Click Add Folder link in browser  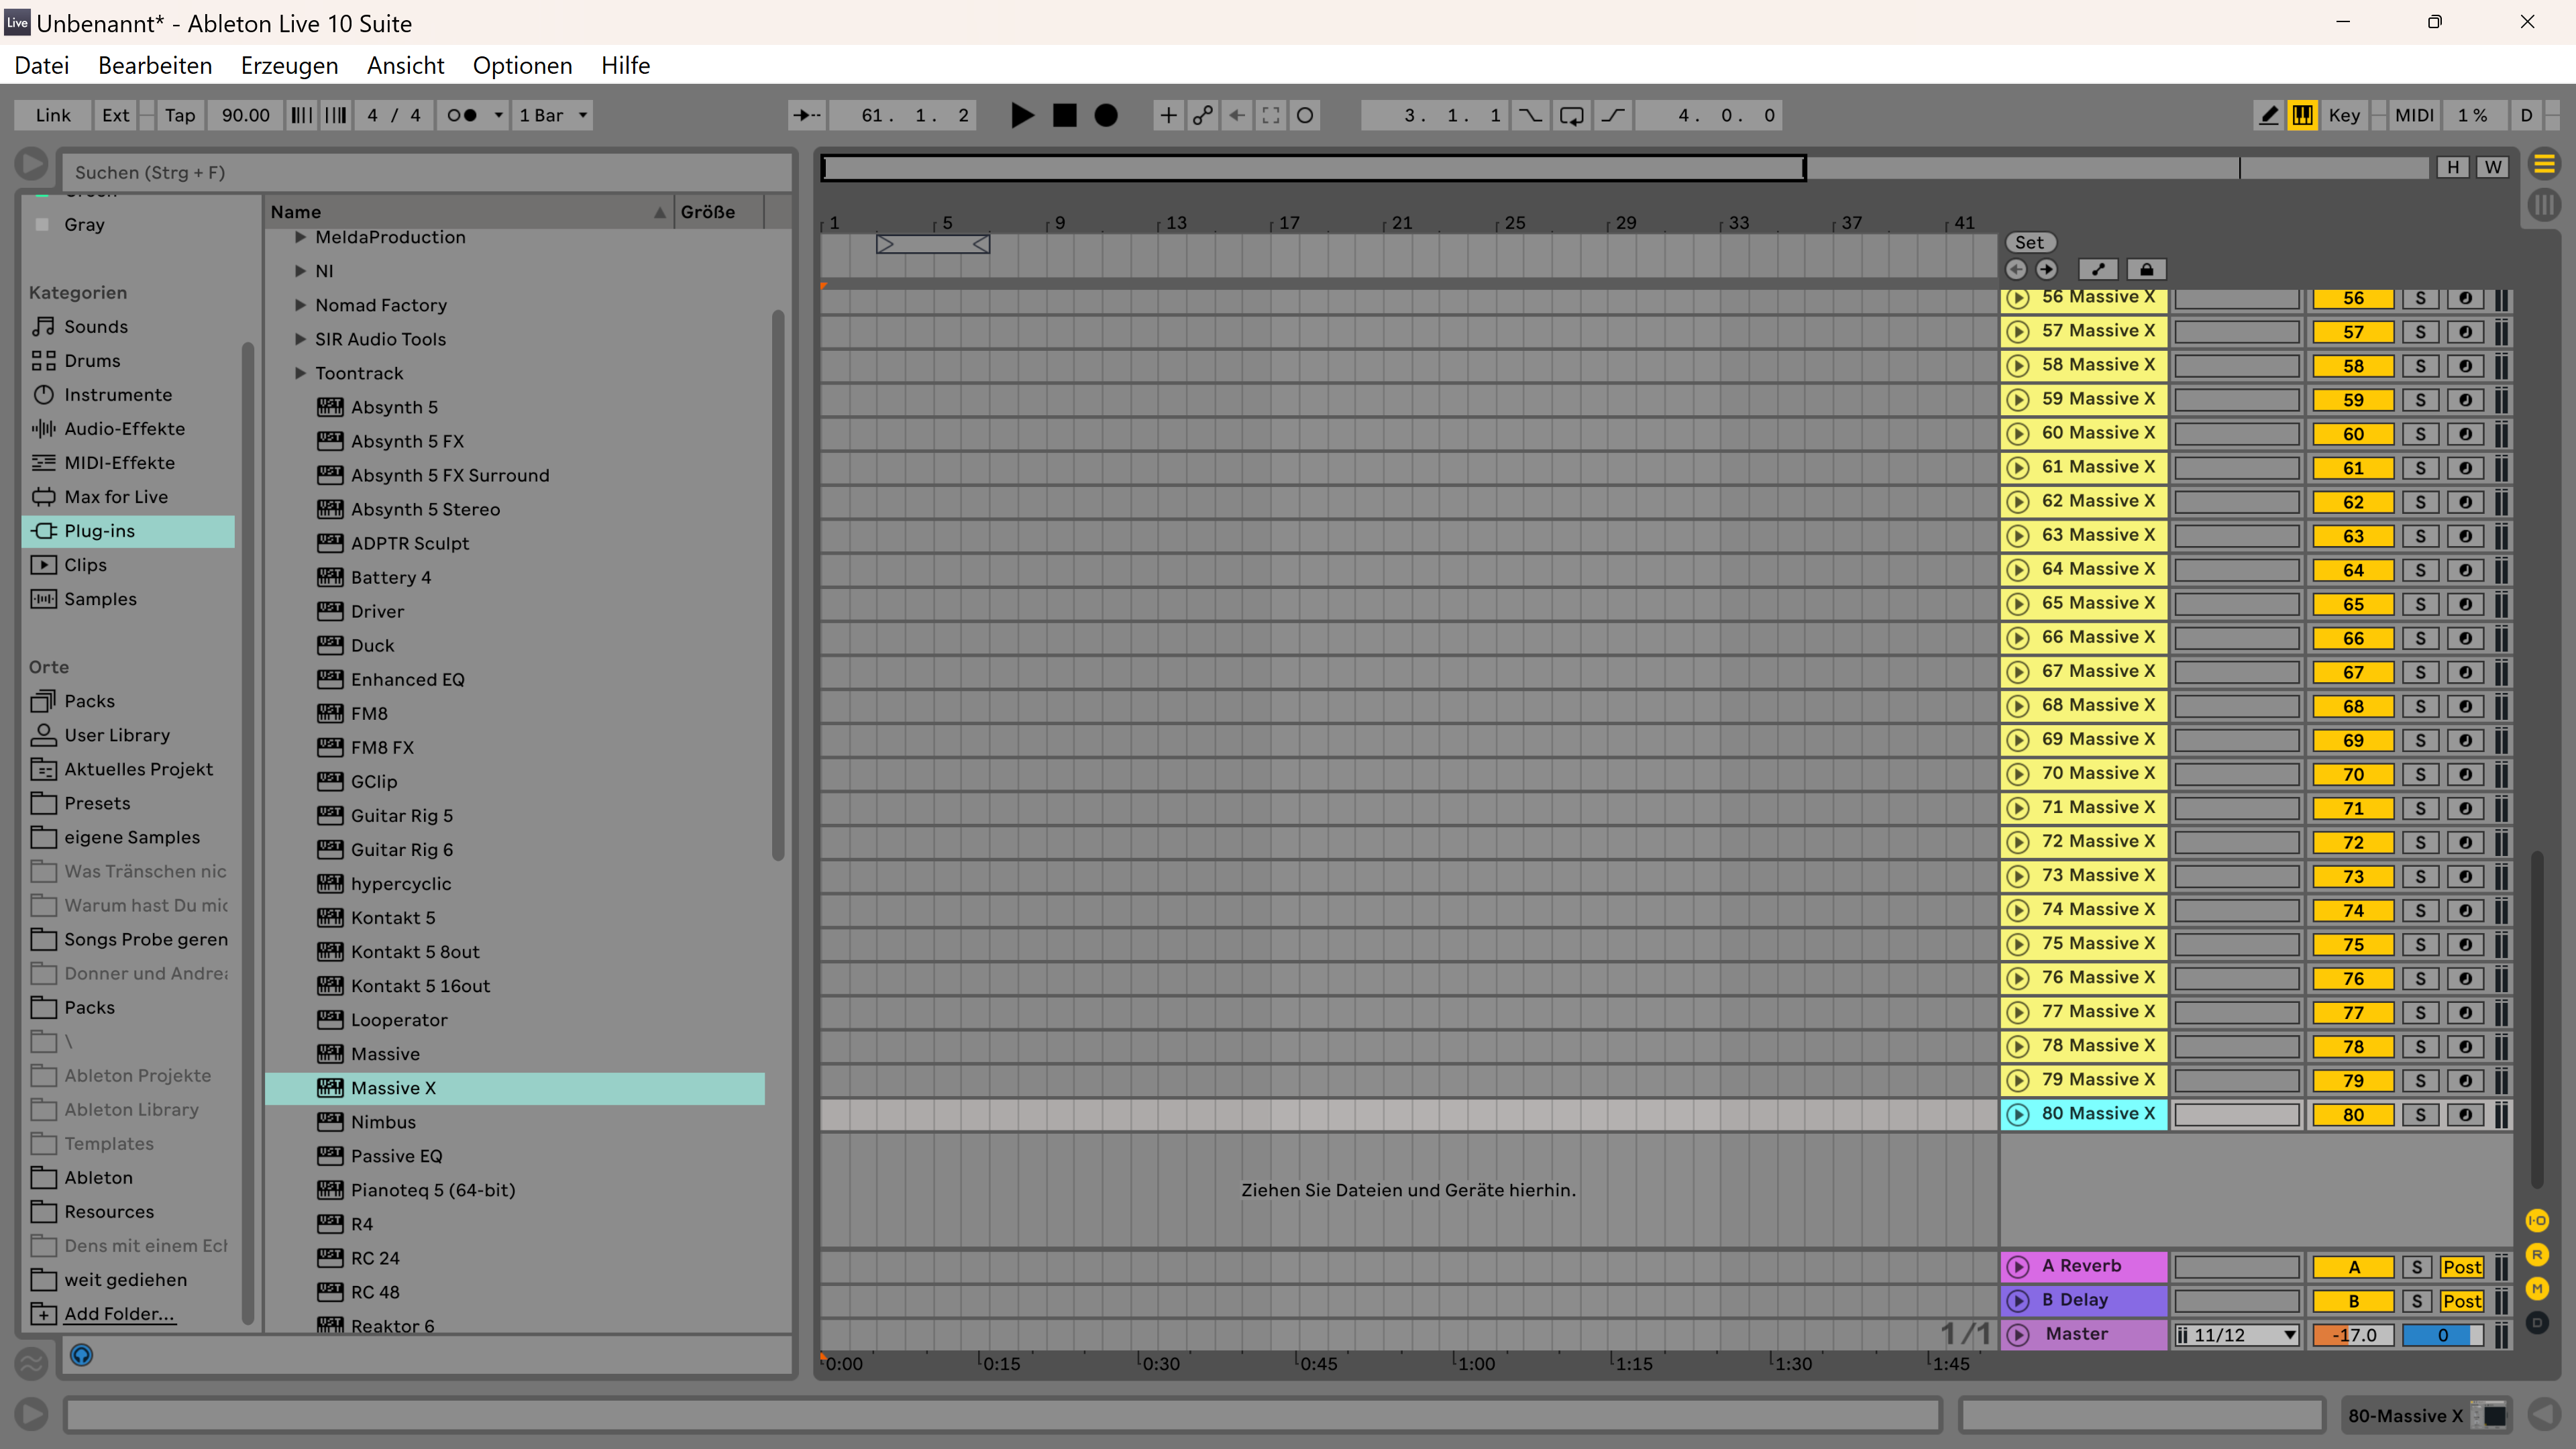119,1314
